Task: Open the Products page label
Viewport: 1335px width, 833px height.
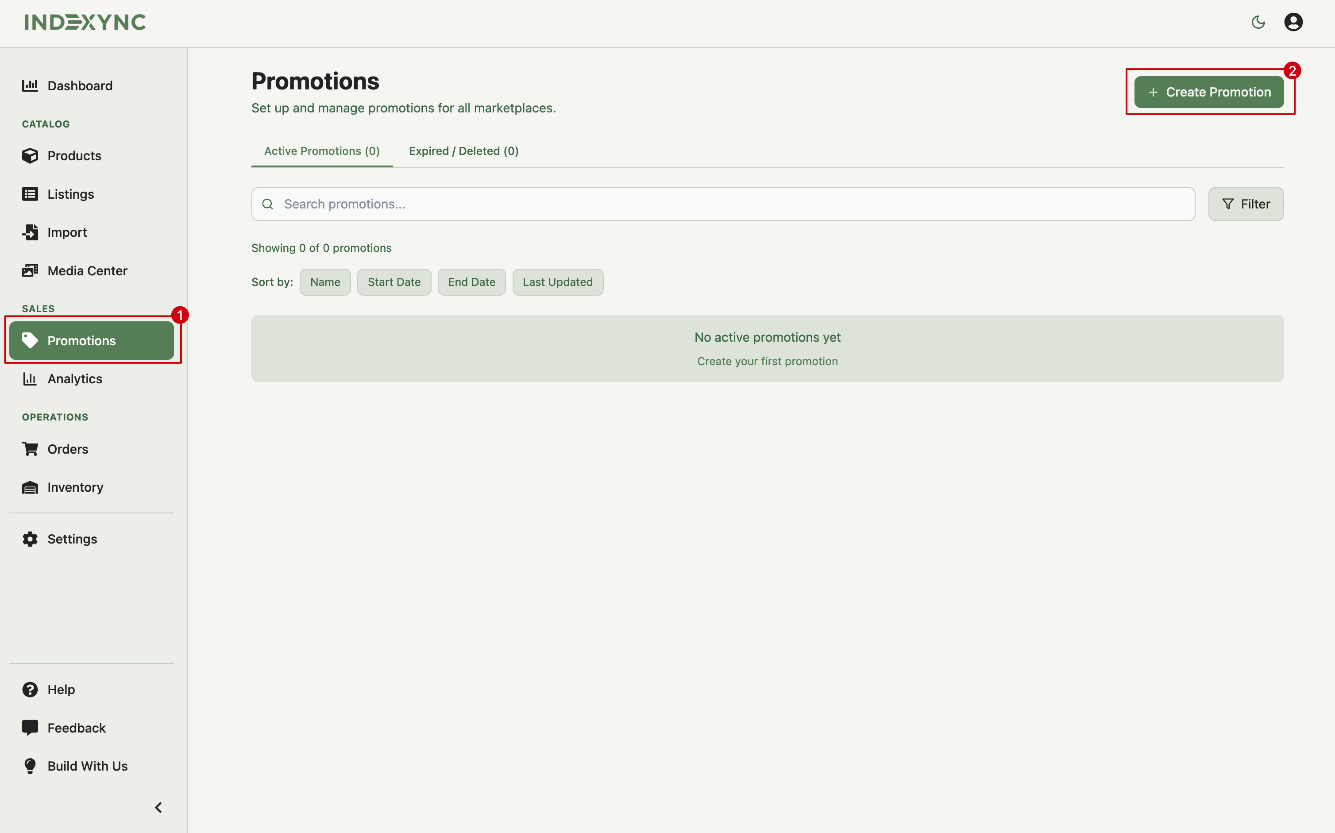Action: (74, 155)
